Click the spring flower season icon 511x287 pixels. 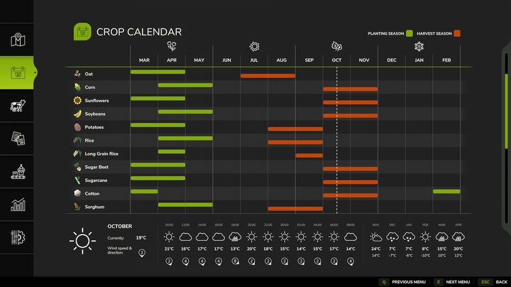click(172, 46)
